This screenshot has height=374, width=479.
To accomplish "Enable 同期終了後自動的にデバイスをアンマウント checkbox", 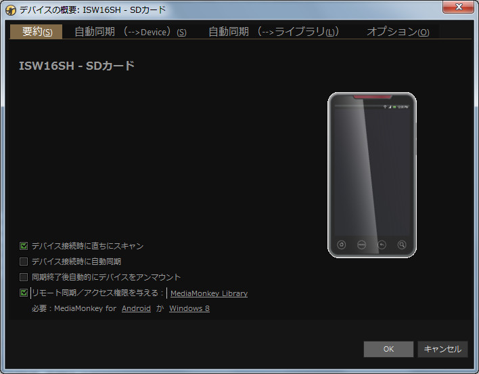I will click(24, 277).
